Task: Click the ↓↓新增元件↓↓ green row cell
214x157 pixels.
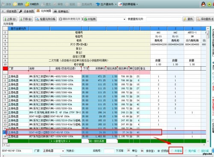Action: click(66, 141)
